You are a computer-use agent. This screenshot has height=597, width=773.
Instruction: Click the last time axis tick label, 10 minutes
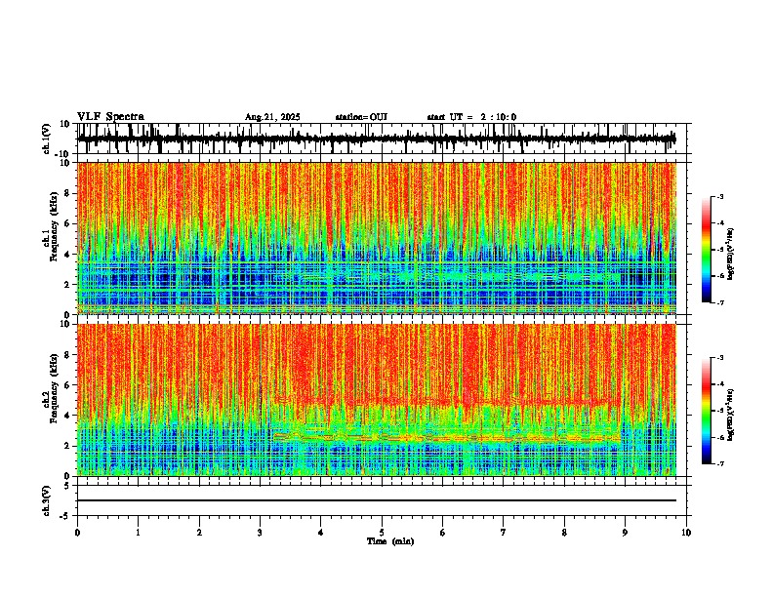point(686,533)
